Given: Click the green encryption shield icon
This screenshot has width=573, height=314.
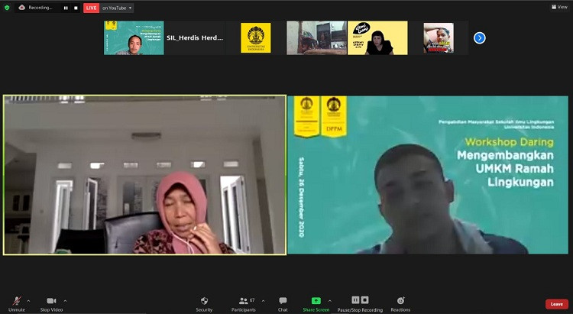Looking at the screenshot, I should click(x=7, y=8).
